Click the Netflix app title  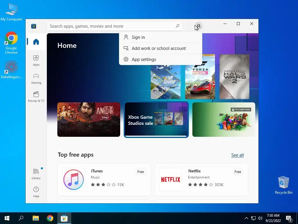click(x=194, y=171)
